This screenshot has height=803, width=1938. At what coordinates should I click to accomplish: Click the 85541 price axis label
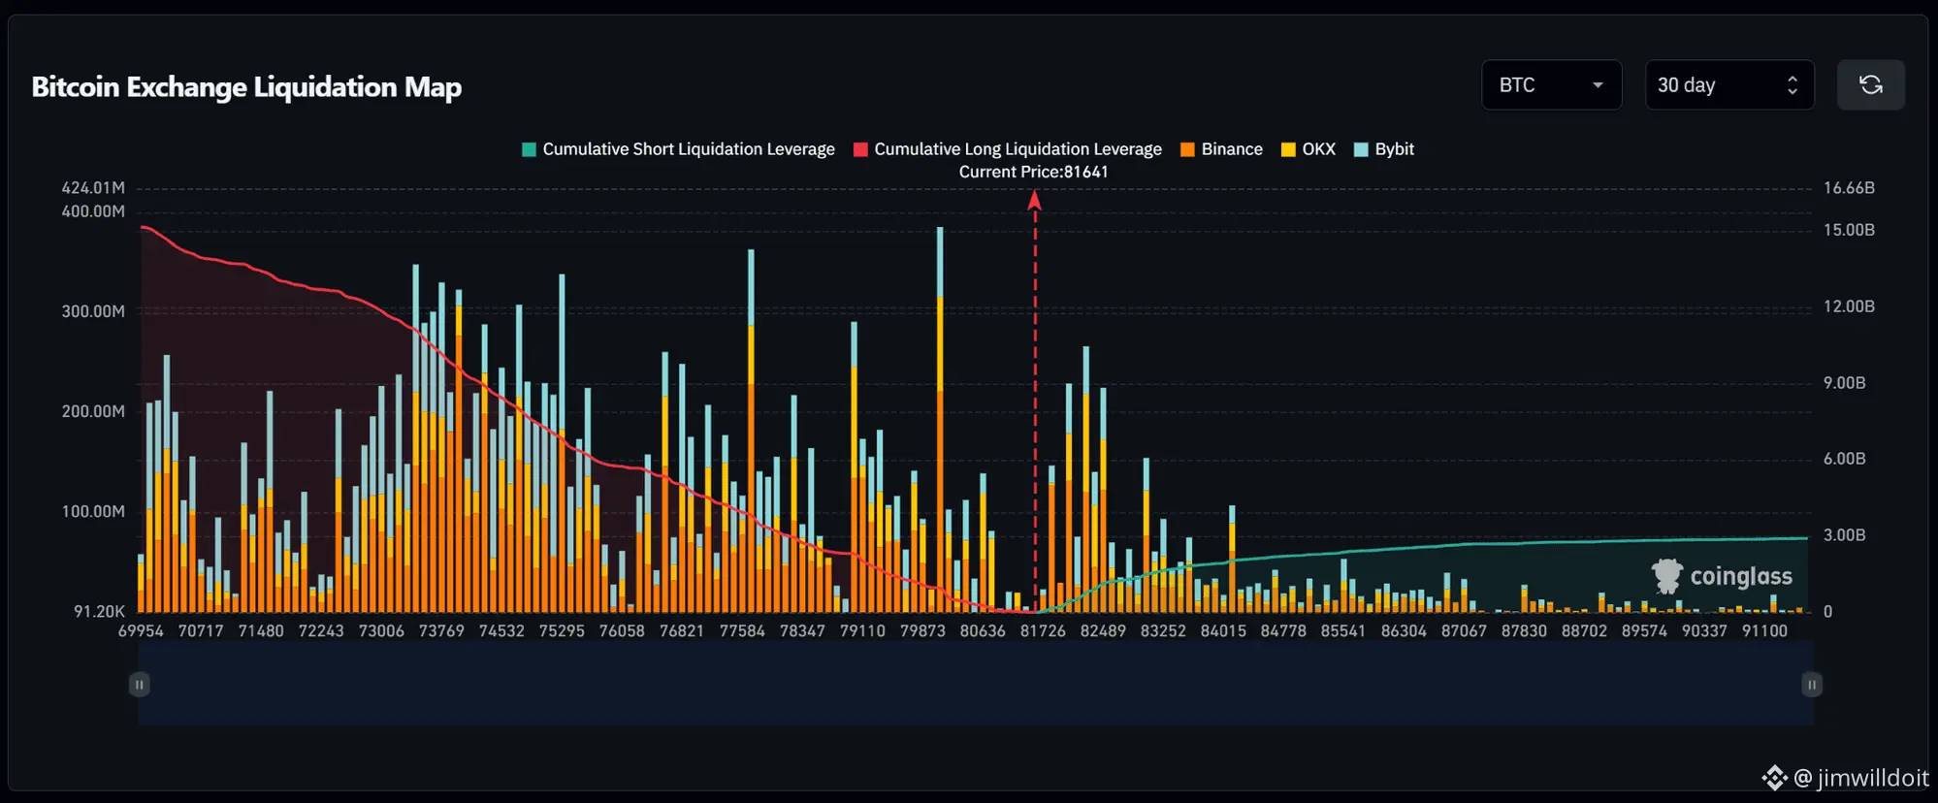(1343, 631)
